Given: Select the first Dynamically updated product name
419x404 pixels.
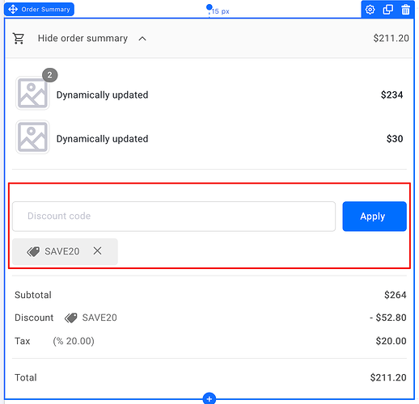Looking at the screenshot, I should click(103, 95).
